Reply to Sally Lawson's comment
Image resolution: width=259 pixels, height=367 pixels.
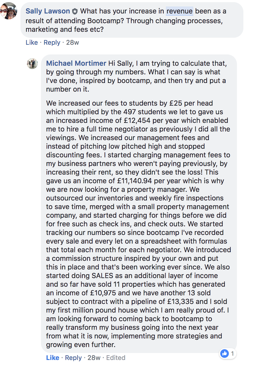pyautogui.click(x=52, y=43)
